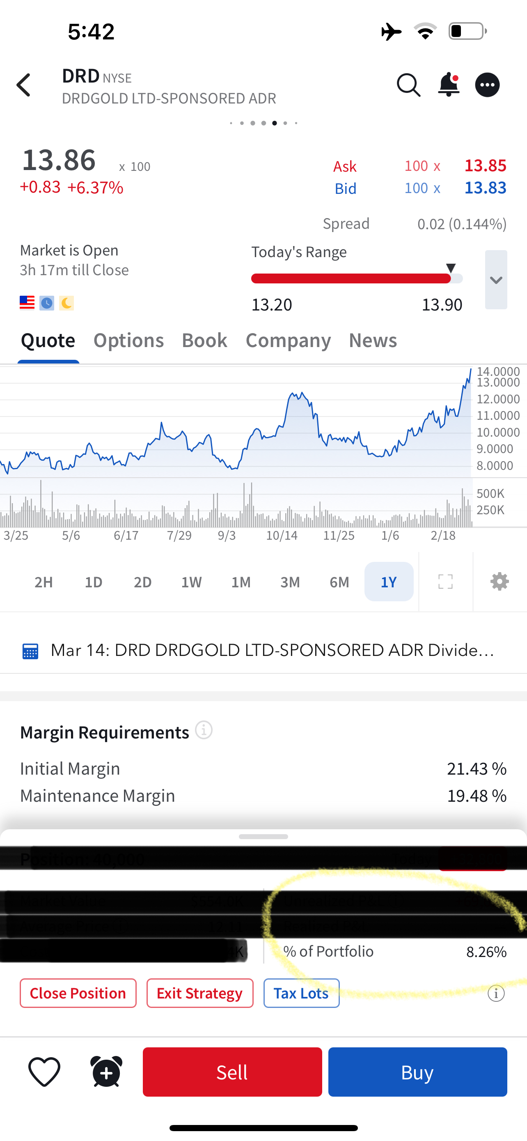527x1141 pixels.
Task: Select the 1D chart timeframe
Action: point(93,582)
